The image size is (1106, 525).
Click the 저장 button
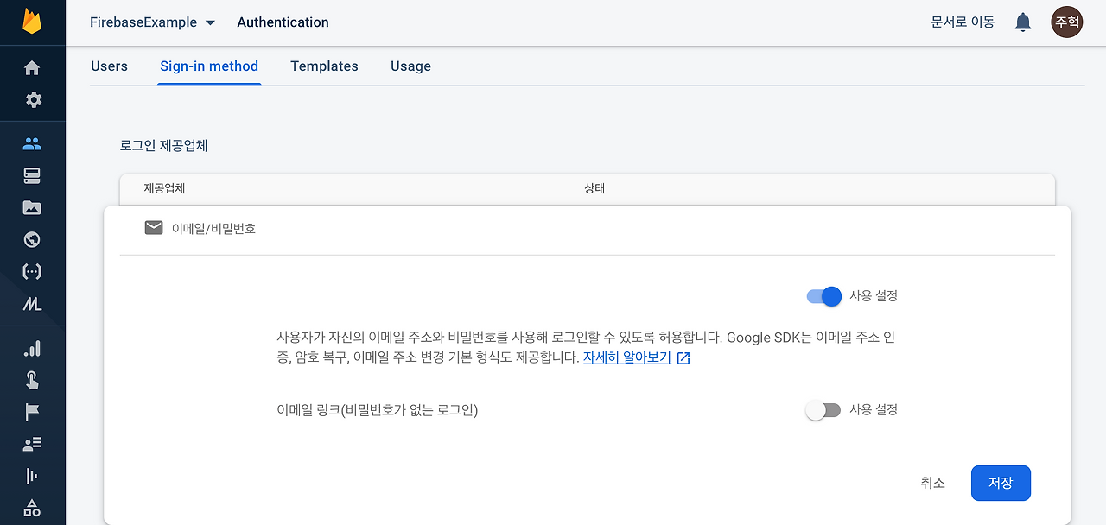[1001, 484]
